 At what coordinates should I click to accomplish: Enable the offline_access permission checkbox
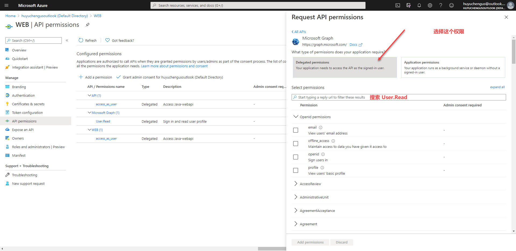296,144
